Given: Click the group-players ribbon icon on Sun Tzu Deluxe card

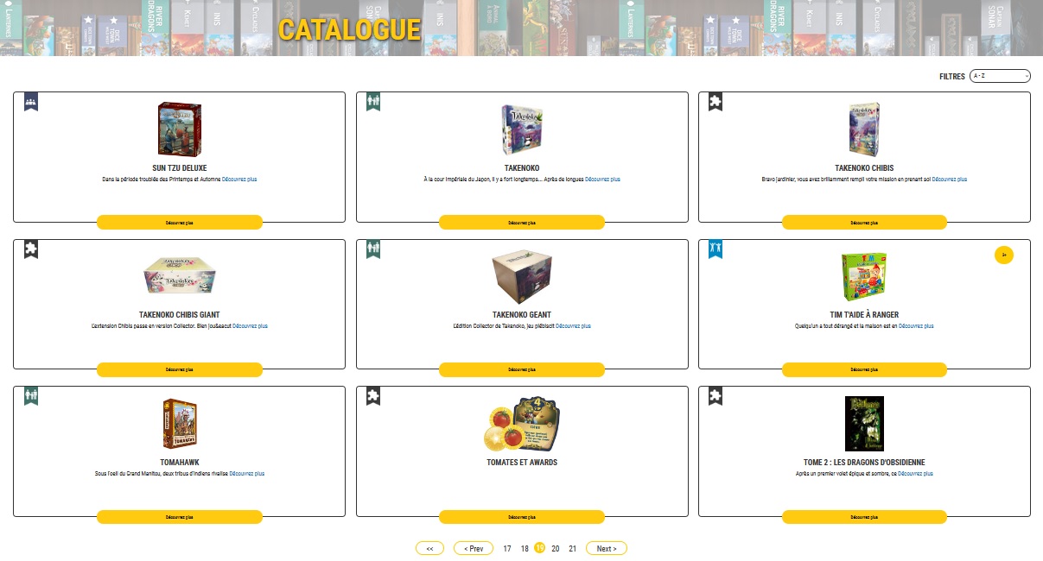Looking at the screenshot, I should 31,101.
